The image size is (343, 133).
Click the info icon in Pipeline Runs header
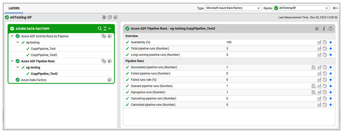coord(324,28)
